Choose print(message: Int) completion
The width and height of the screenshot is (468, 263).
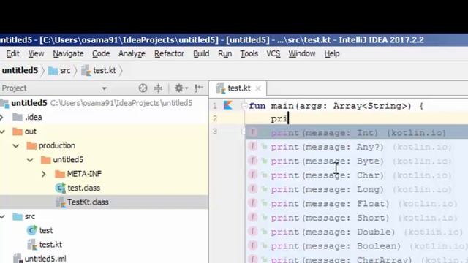357,133
